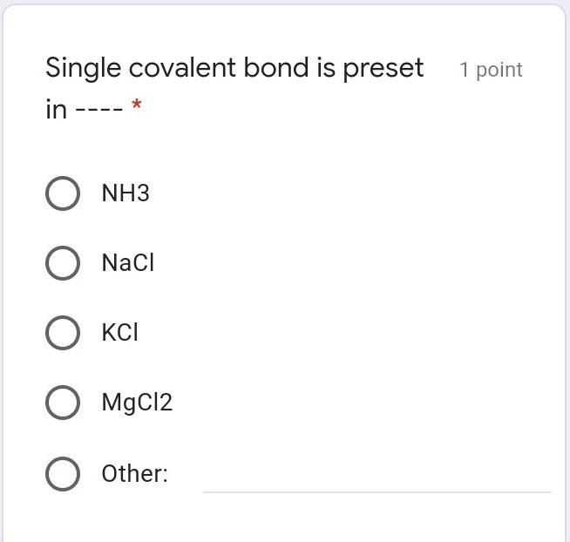Click the word "Single" in the question
The image size is (570, 542).
point(80,68)
